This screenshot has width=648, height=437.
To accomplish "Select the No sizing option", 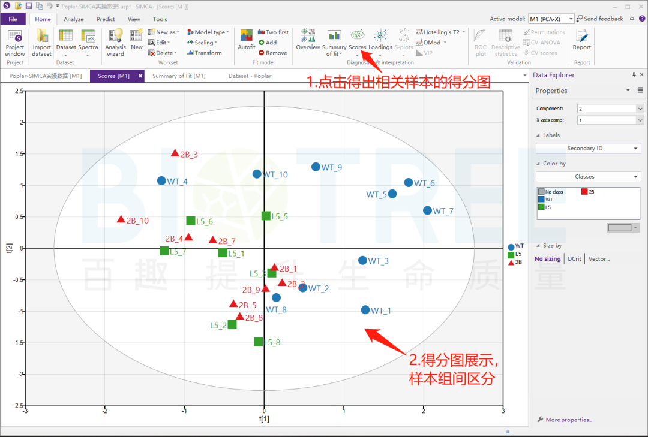I will tap(547, 259).
